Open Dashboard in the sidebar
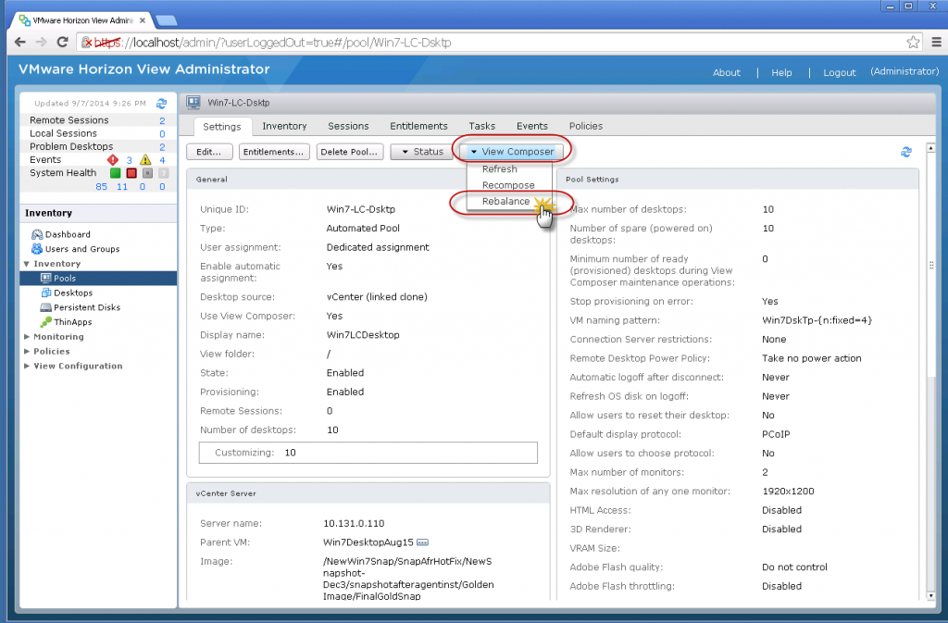 (x=68, y=234)
